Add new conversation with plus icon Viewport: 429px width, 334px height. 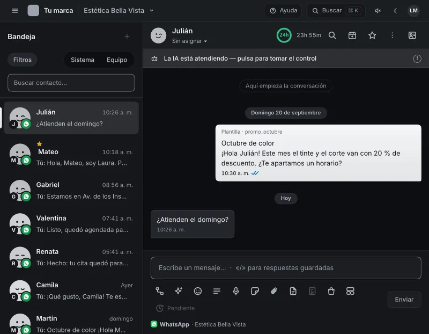127,37
